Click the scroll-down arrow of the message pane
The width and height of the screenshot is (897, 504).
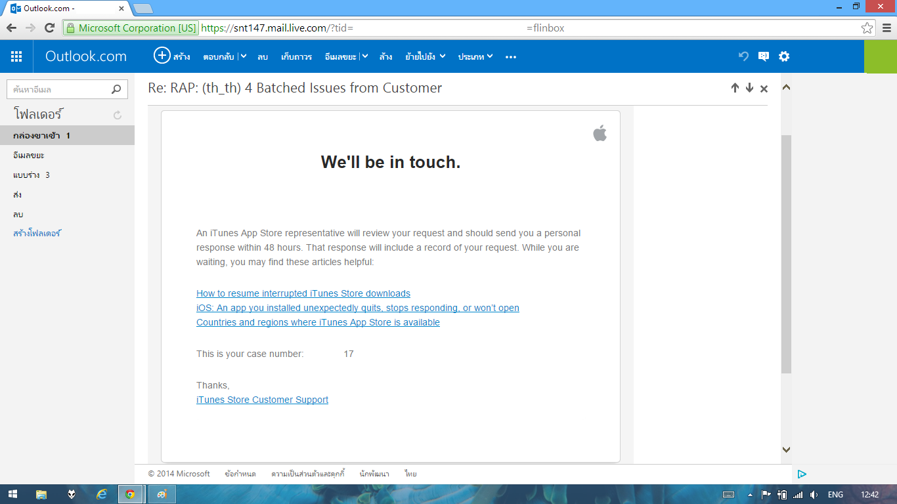point(786,450)
